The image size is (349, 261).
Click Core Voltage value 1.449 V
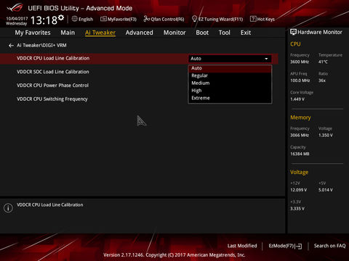coord(297,99)
